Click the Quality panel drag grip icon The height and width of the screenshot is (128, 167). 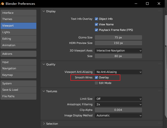(x=159, y=64)
